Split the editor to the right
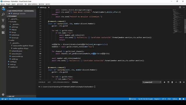Viewport: 186px width, 105px height. (180, 7)
